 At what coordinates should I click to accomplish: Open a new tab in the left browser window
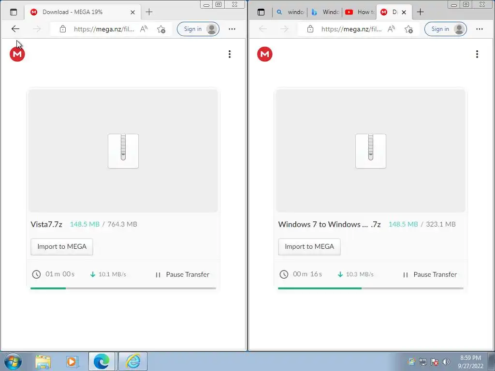149,12
